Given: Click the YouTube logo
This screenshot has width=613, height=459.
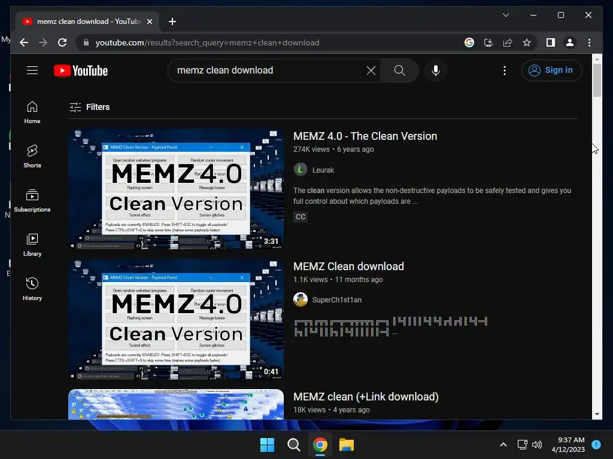Looking at the screenshot, I should [81, 71].
